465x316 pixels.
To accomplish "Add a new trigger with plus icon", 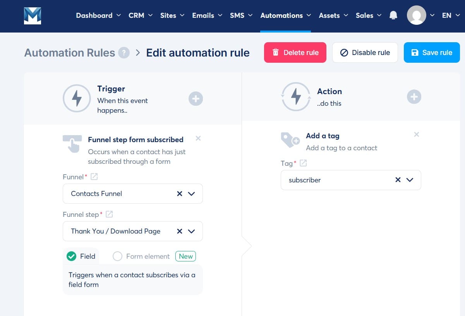I will pyautogui.click(x=196, y=99).
